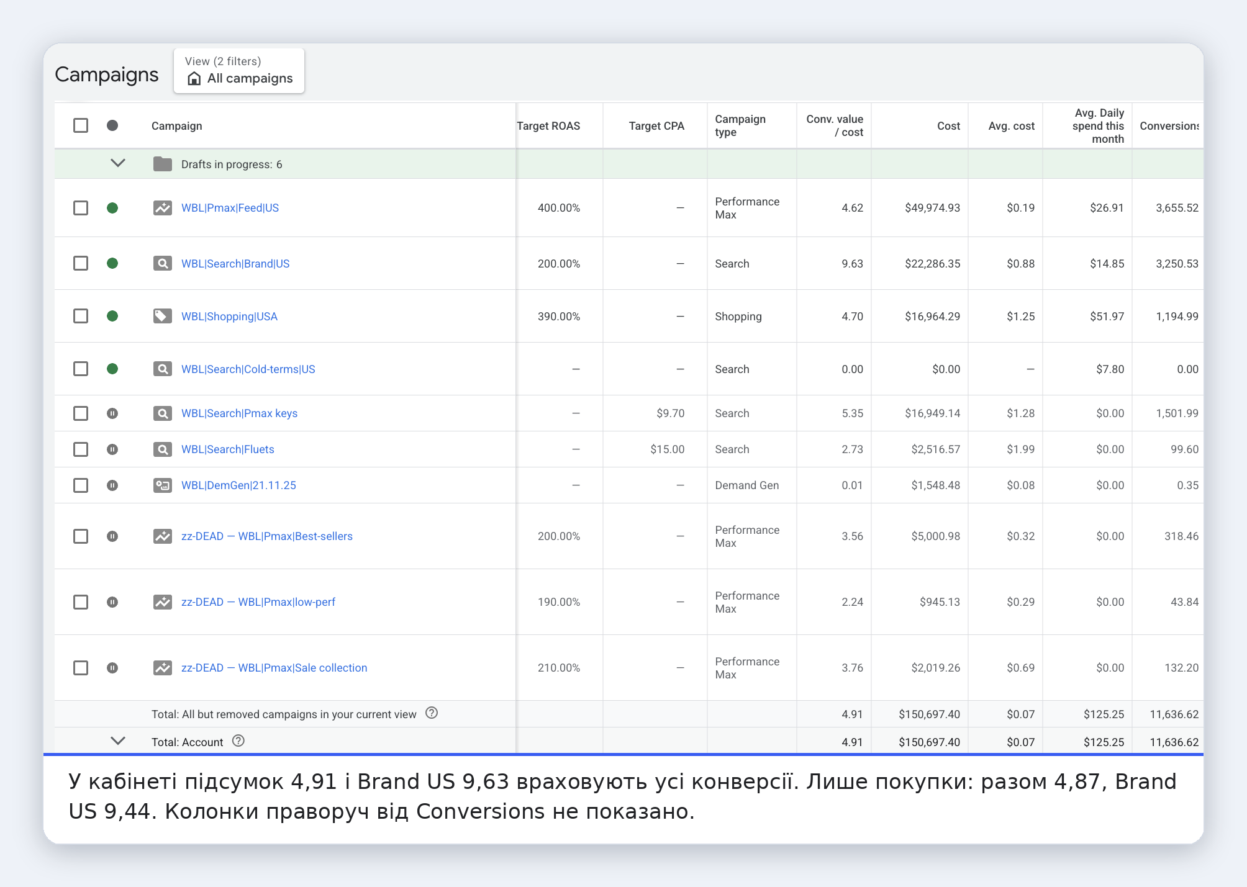This screenshot has height=887, width=1247.
Task: Check the WBL|Search|Brand|US row checkbox
Action: click(x=81, y=264)
